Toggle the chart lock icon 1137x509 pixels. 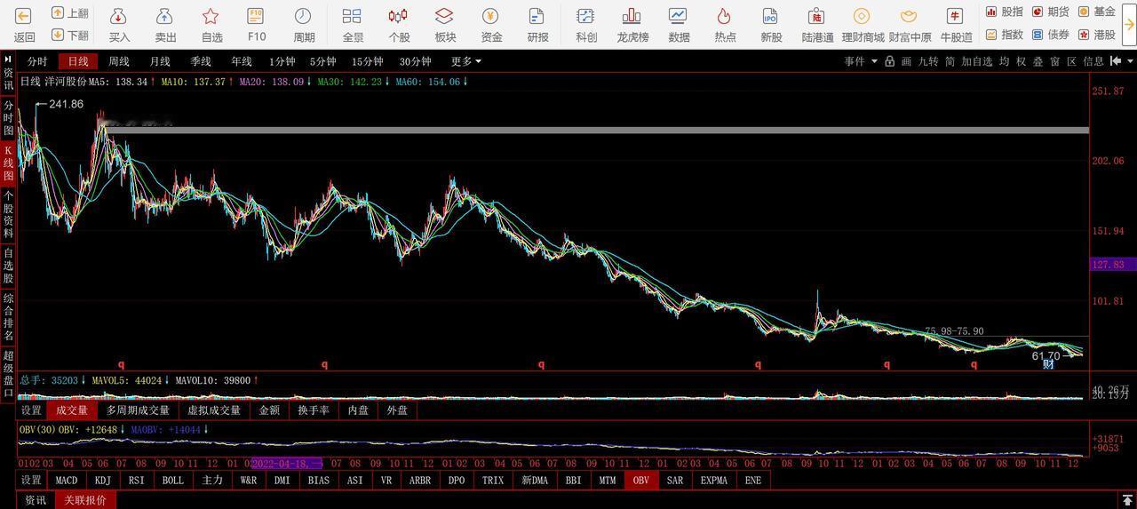pos(889,61)
